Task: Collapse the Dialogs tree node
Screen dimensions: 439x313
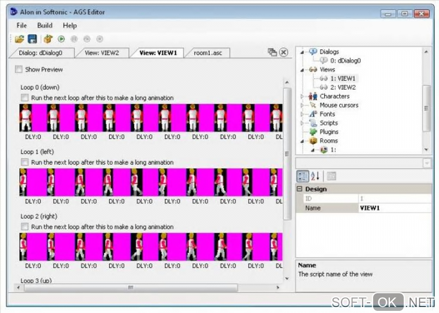Action: coord(302,52)
